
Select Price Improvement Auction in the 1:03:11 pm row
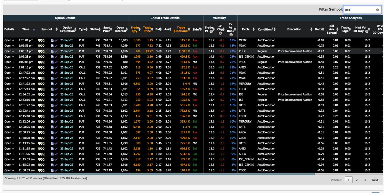click(x=295, y=51)
